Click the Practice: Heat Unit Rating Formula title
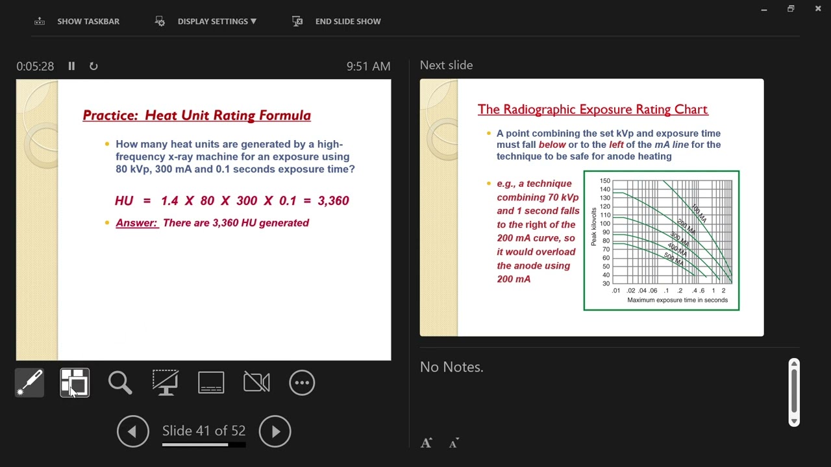This screenshot has width=831, height=467. 197,115
